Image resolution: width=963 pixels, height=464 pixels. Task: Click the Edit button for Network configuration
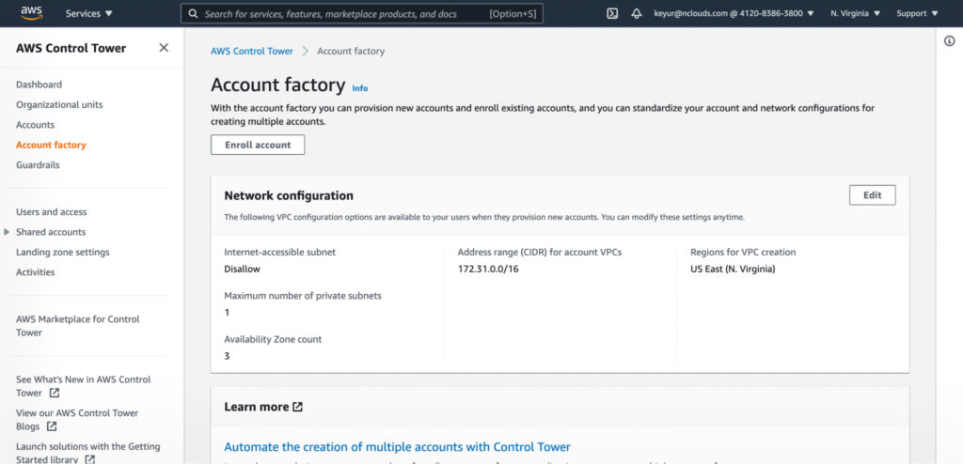tap(872, 195)
